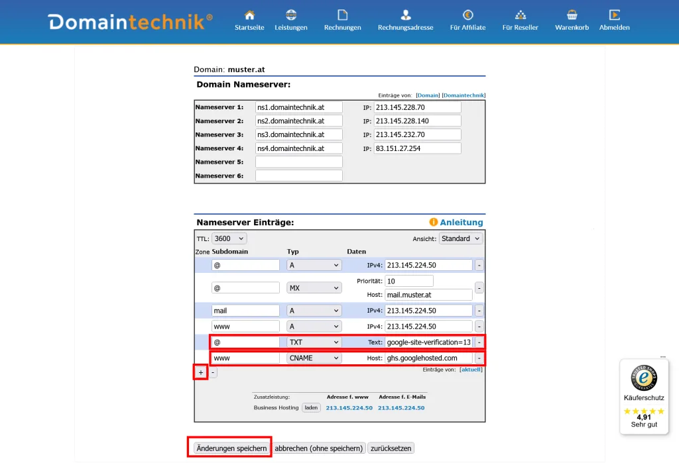Open the Rechnungen document icon
Screen dimensions: 679x463
coord(342,15)
